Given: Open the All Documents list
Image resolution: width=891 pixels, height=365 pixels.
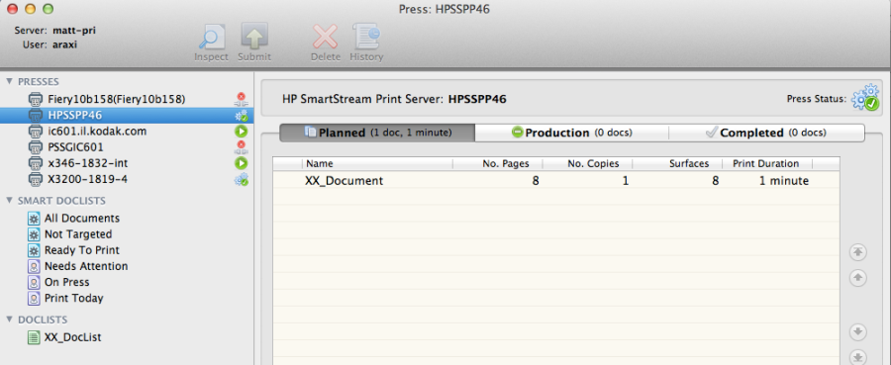Looking at the screenshot, I should pos(82,219).
